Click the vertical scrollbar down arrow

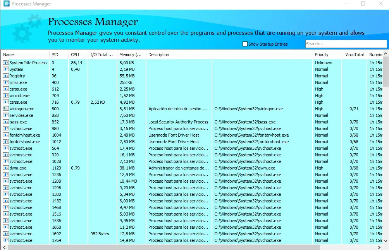tap(386, 241)
